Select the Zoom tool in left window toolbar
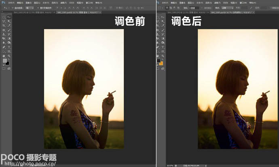 click(9, 56)
